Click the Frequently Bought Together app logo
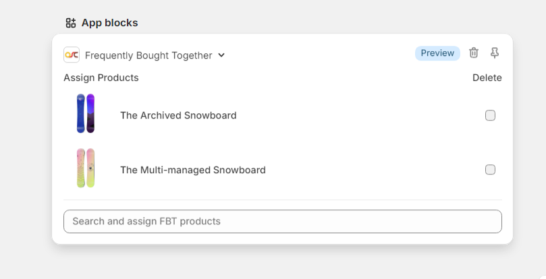546x279 pixels. pyautogui.click(x=72, y=55)
